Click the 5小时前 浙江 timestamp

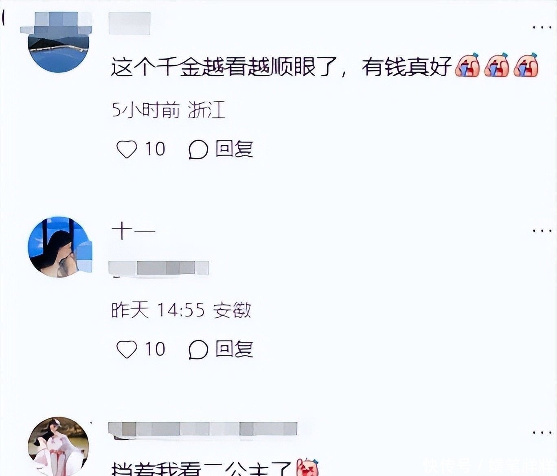click(x=169, y=110)
